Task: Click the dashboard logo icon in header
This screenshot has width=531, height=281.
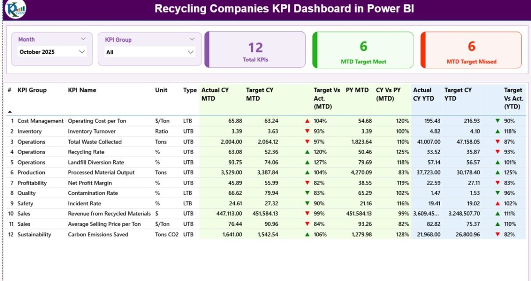Action: point(16,9)
